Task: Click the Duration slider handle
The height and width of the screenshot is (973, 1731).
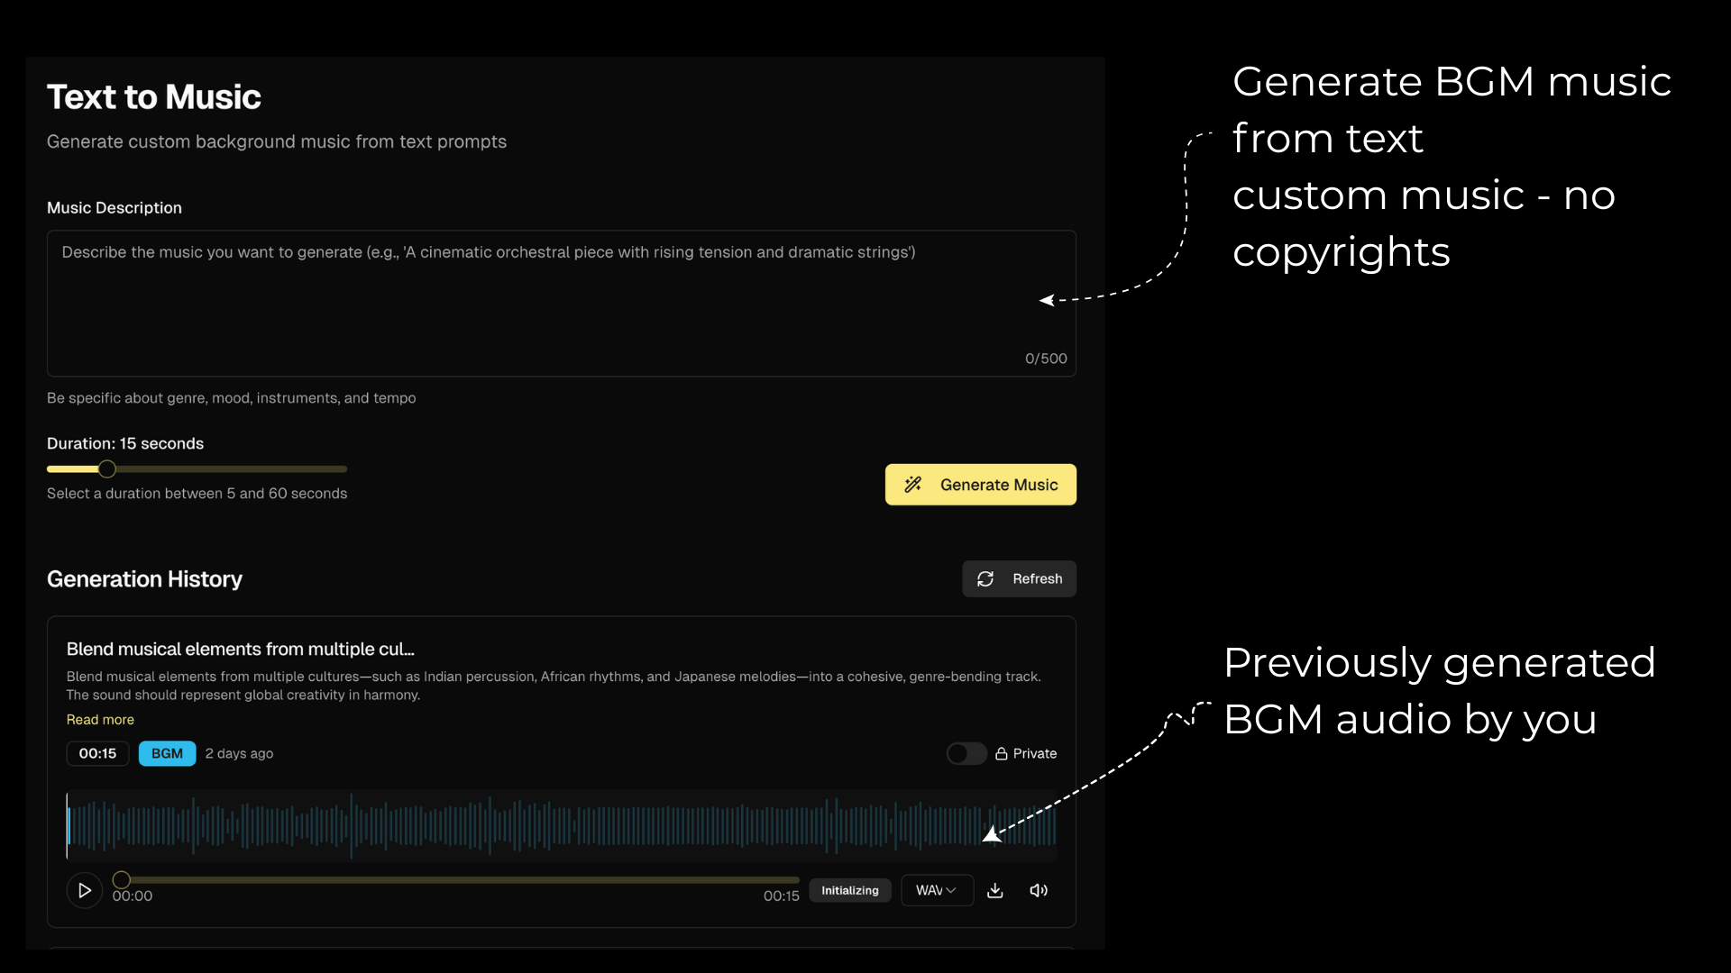Action: click(107, 468)
